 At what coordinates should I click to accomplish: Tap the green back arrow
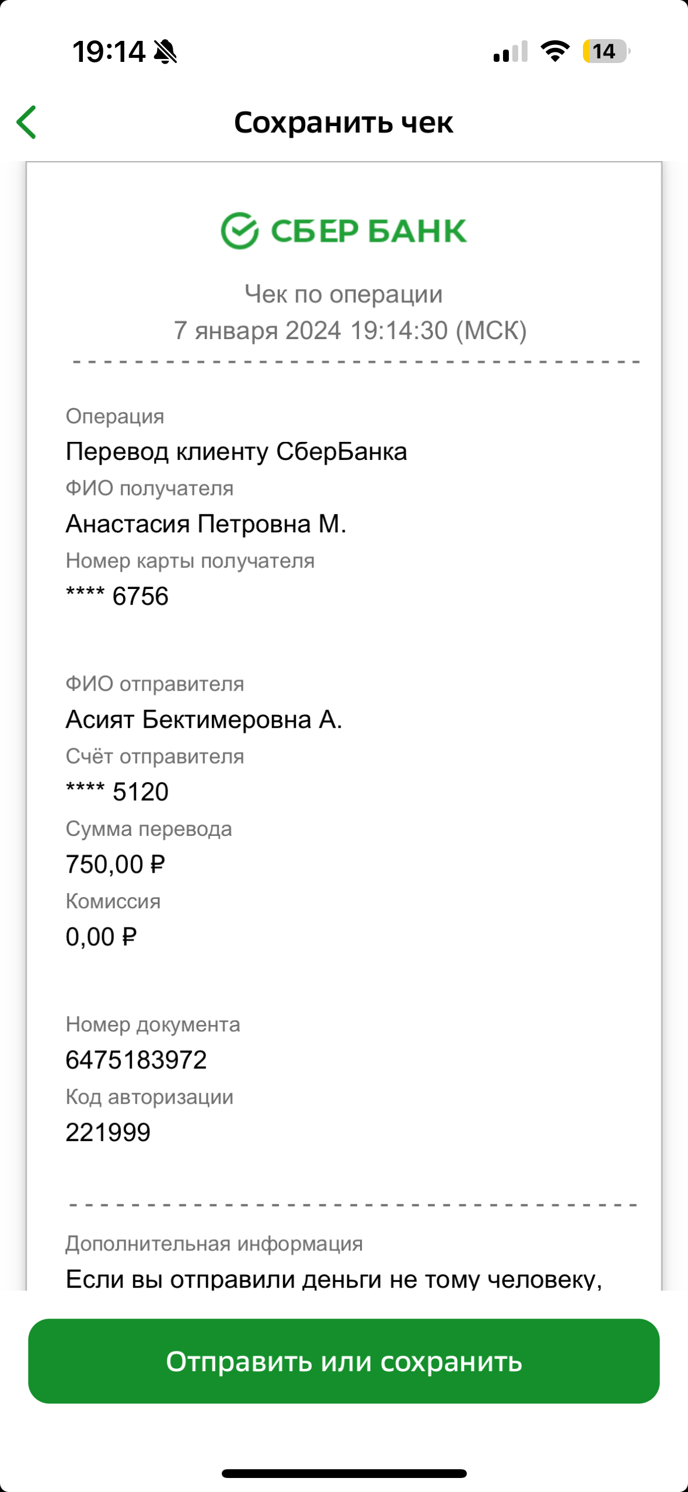[27, 122]
